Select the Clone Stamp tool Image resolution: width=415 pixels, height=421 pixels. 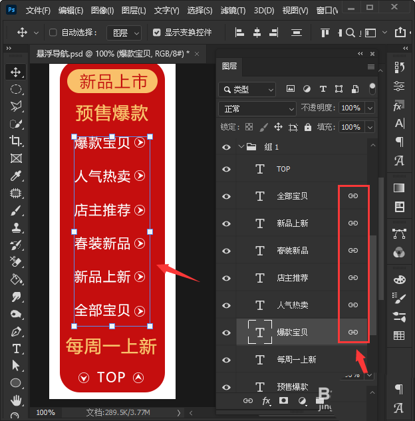[x=16, y=228]
